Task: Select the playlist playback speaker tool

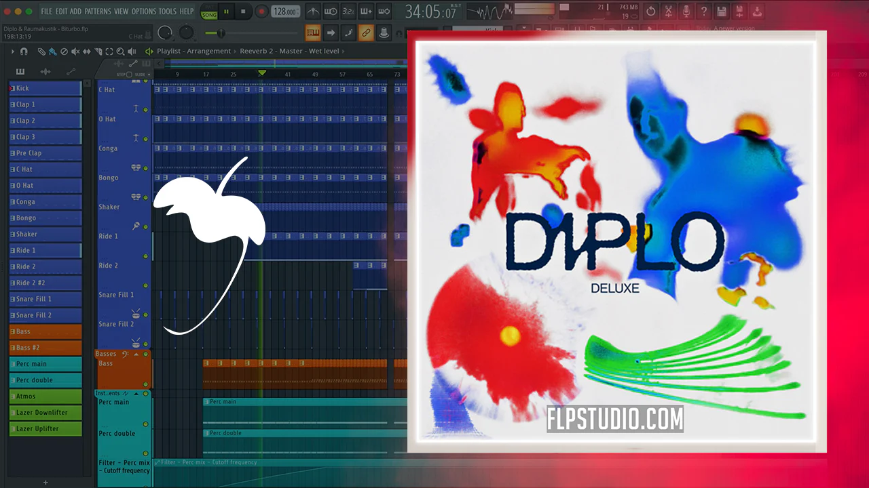Action: [x=132, y=52]
